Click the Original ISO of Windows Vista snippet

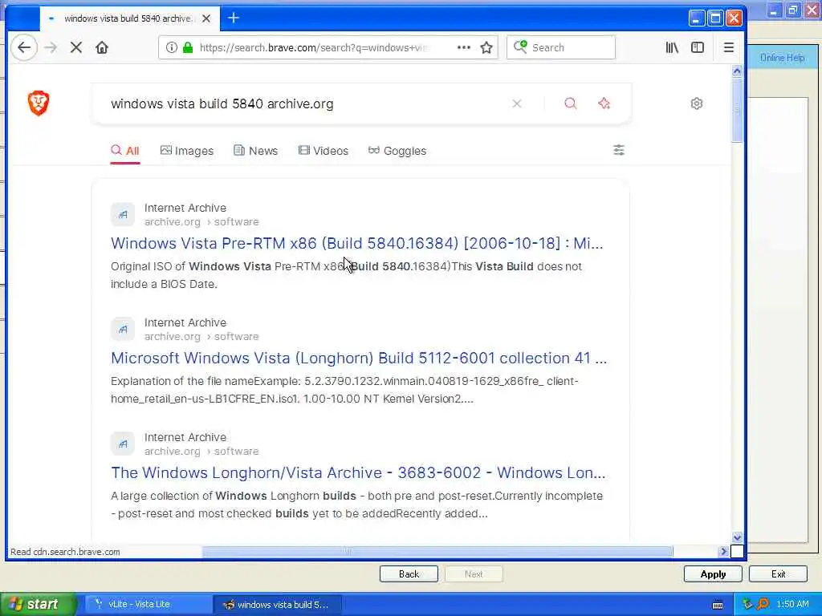pos(346,275)
